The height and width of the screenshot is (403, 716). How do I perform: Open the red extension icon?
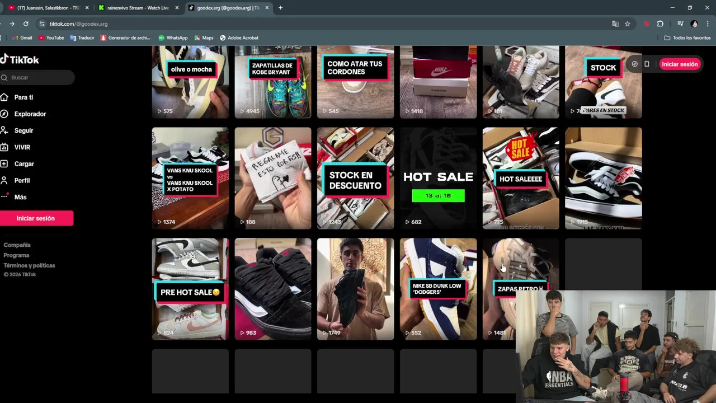[x=647, y=24]
